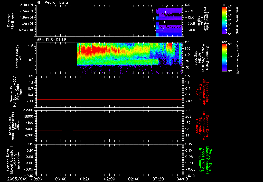Screen dimensions: 263x182
Task: Click the 'ergs/(cm**2-sr-sec-eV)' DEF units label
Action: pyautogui.click(x=238, y=58)
